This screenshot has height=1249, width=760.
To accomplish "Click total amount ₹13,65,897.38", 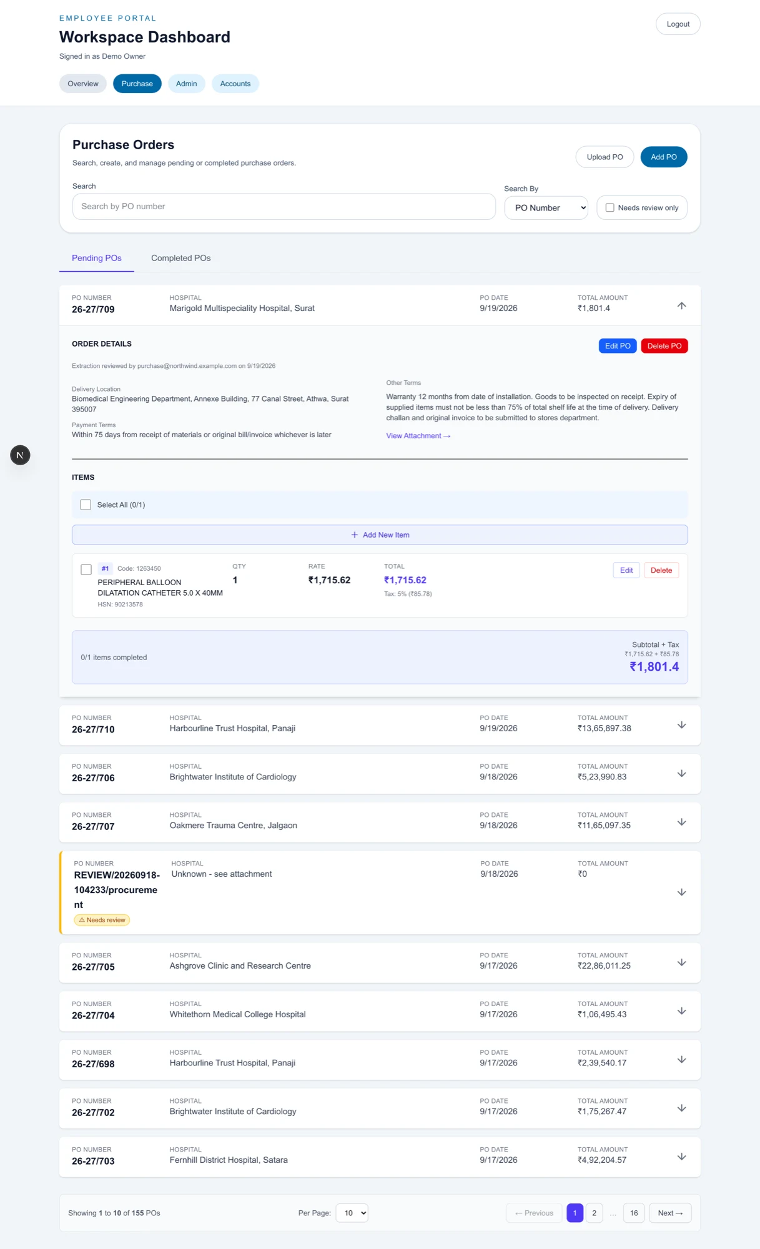I will (x=605, y=728).
